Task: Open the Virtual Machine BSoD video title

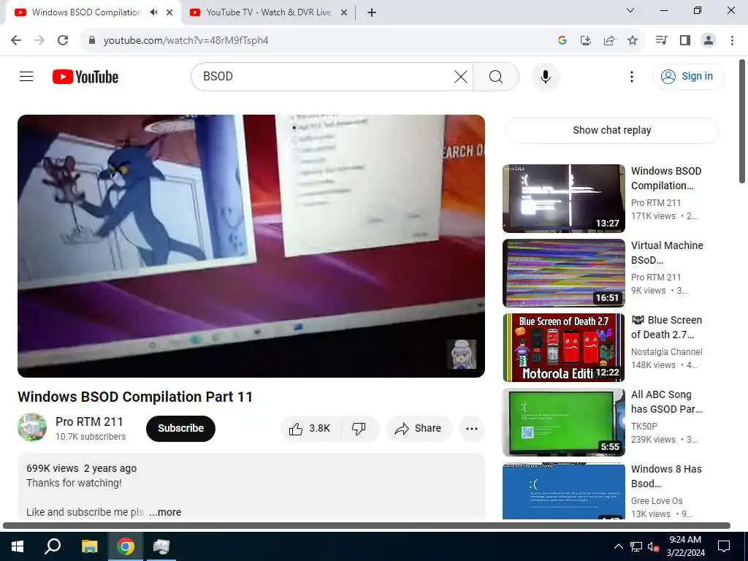Action: 667,252
